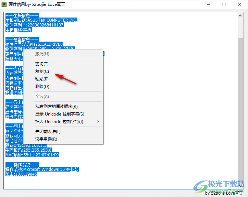Viewport: 248px width, 197px height.
Task: Choose 删除(D) in the context menu
Action: (42, 87)
